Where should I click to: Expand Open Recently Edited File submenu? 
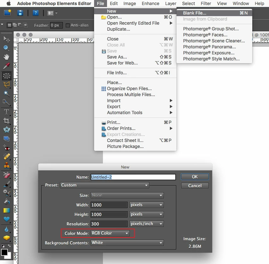pos(135,23)
